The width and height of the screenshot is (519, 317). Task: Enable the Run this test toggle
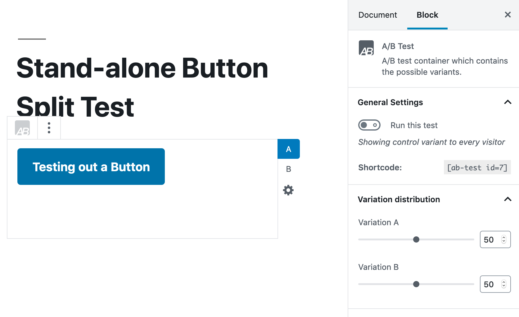[x=369, y=125]
